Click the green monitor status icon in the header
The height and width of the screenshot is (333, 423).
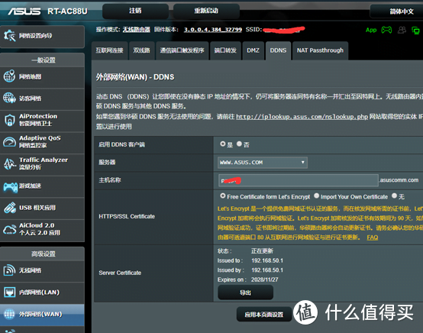pos(415,31)
